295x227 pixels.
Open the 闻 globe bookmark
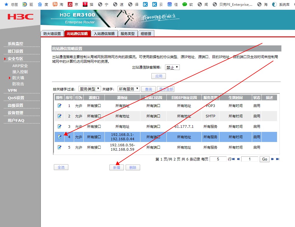pos(203,4)
